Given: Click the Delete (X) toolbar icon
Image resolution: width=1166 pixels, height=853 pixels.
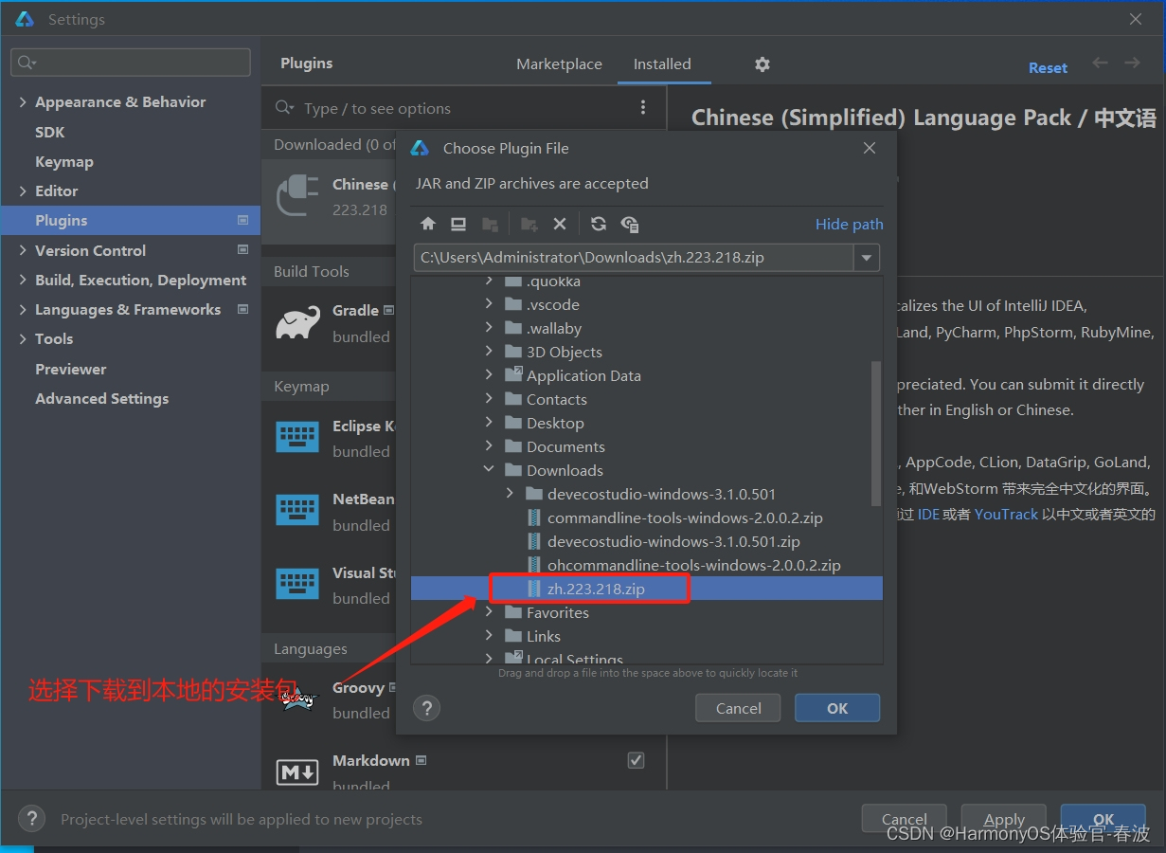Looking at the screenshot, I should point(560,224).
